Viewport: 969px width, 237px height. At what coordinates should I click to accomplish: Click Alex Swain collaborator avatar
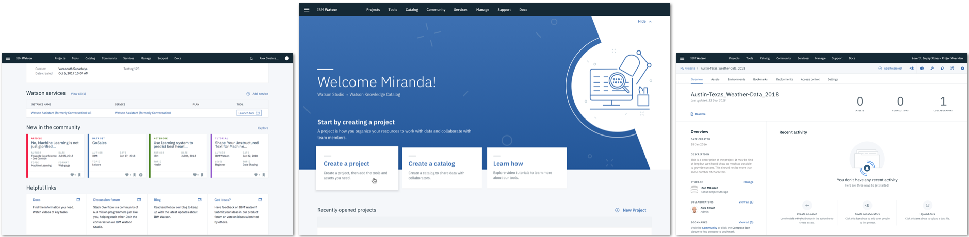[695, 210]
